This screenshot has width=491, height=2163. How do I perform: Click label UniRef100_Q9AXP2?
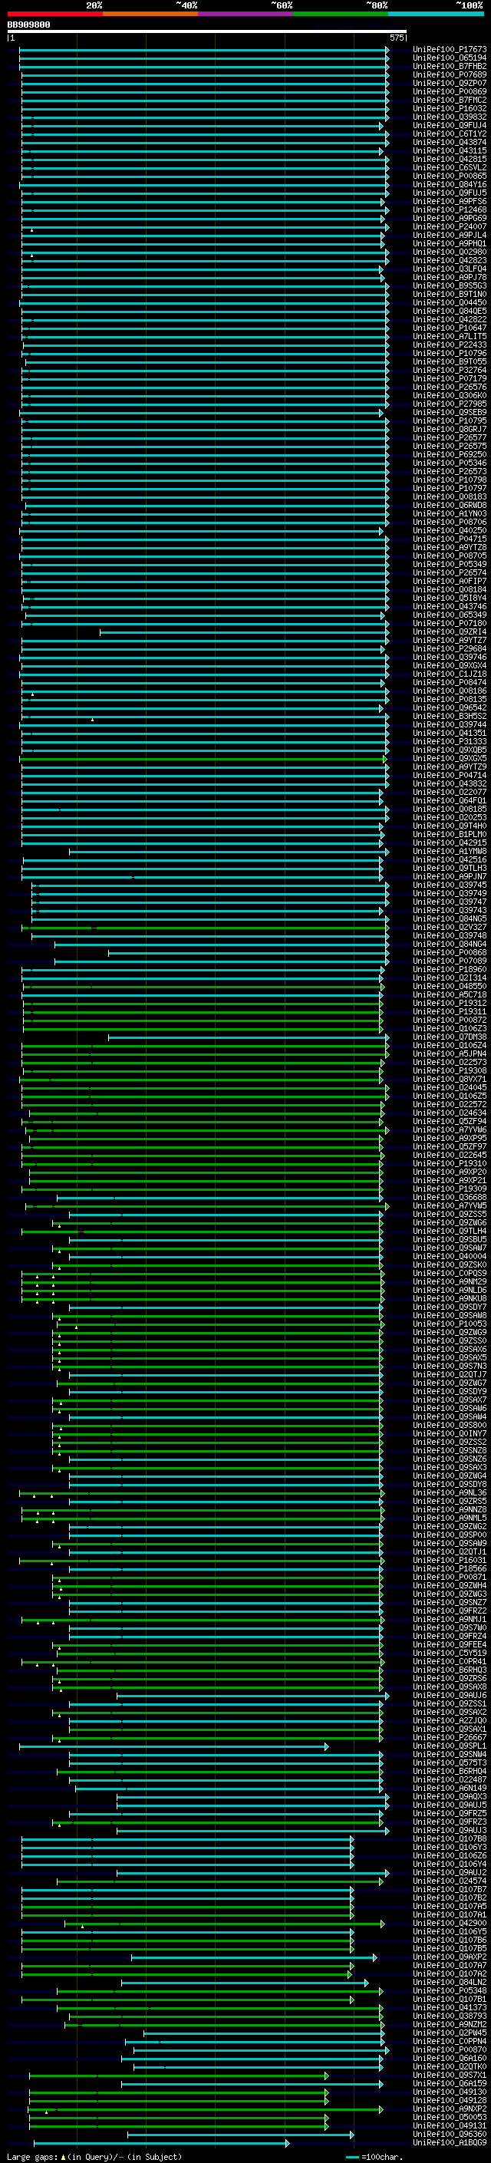click(450, 1957)
